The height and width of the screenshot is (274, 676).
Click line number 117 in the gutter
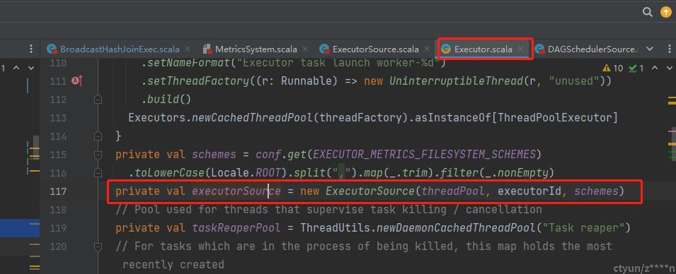click(59, 191)
